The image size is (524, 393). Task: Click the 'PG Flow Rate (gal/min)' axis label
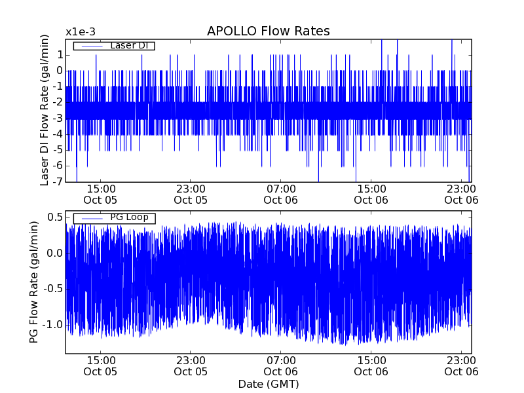pyautogui.click(x=34, y=282)
